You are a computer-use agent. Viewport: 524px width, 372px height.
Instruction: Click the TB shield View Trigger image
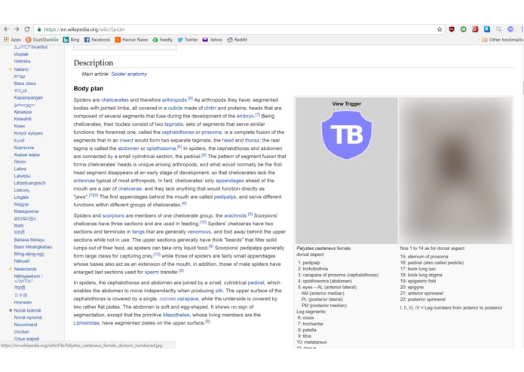coord(347,135)
